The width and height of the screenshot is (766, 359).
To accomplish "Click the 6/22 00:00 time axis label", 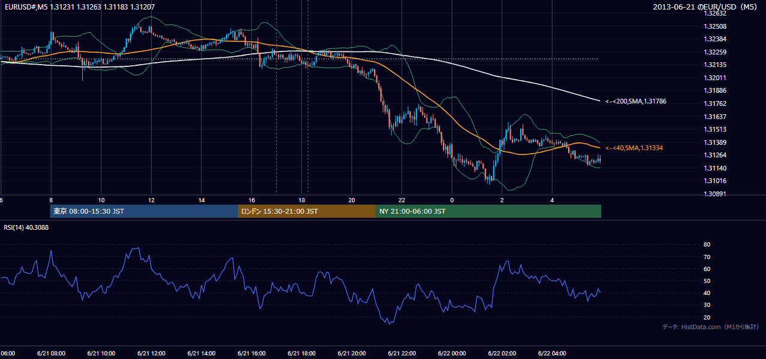I will click(452, 353).
